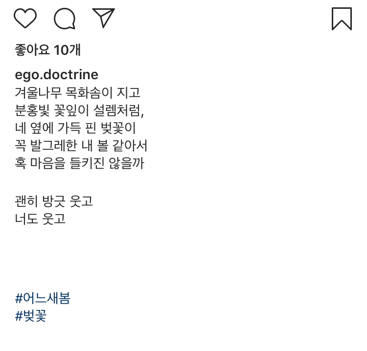Open the ego.doctrine profile
This screenshot has height=351, width=367.
(57, 75)
